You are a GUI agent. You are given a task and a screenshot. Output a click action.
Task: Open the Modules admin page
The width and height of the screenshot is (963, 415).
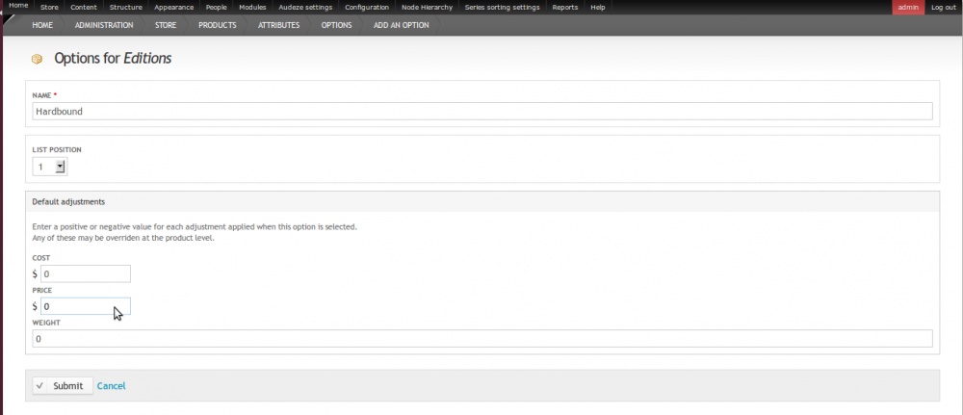tap(252, 7)
